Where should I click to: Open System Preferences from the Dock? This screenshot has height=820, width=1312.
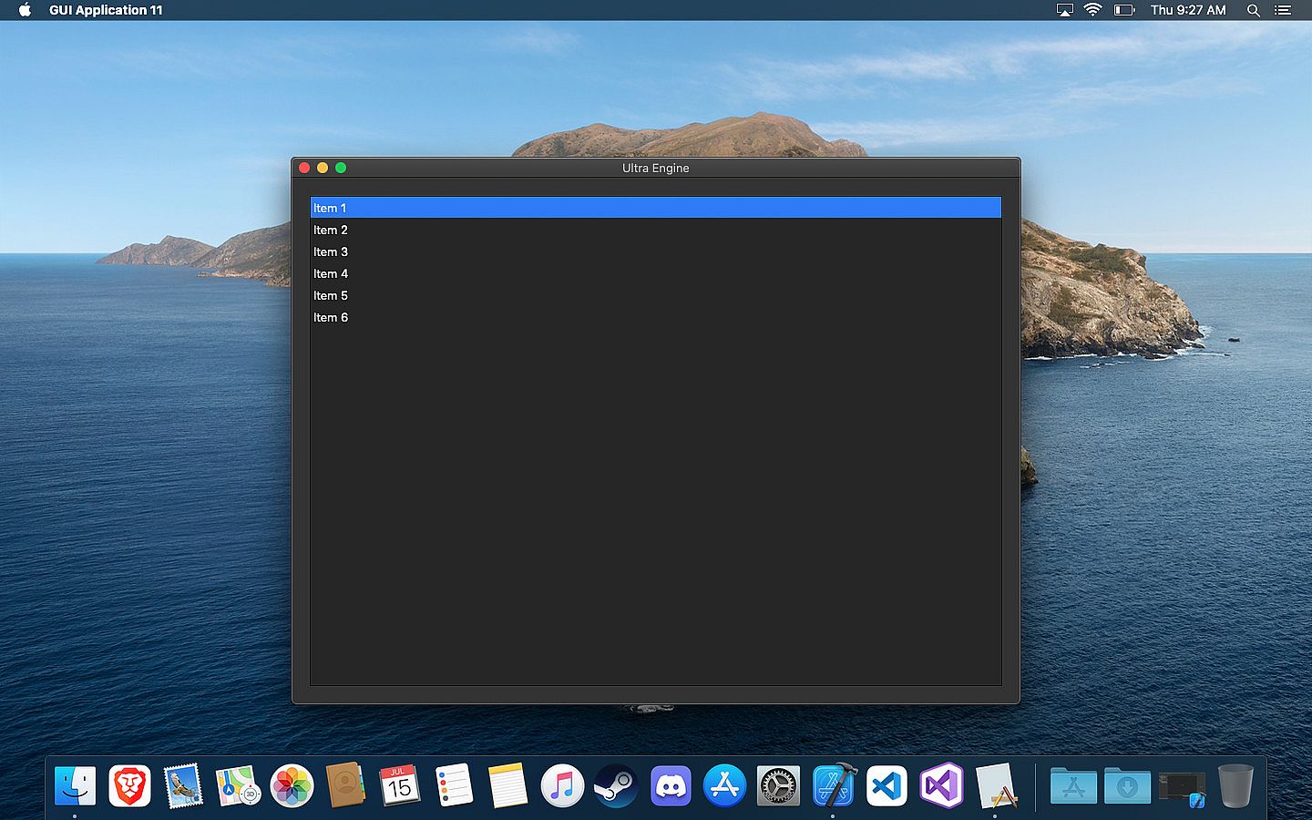point(778,785)
